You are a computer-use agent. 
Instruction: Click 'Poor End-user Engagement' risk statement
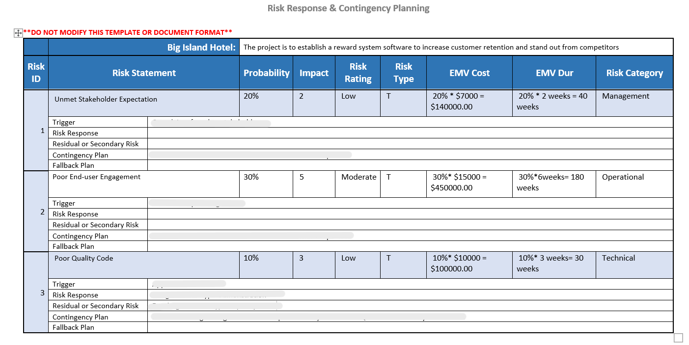[x=97, y=177]
